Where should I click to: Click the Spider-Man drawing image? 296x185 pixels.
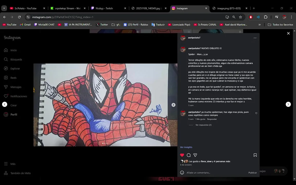[105, 105]
